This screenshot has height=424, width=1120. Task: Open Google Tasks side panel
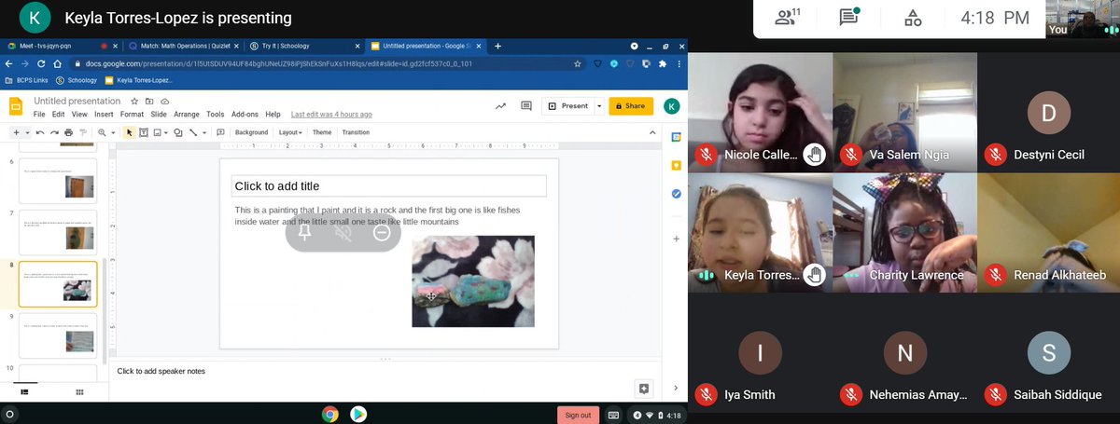click(677, 194)
